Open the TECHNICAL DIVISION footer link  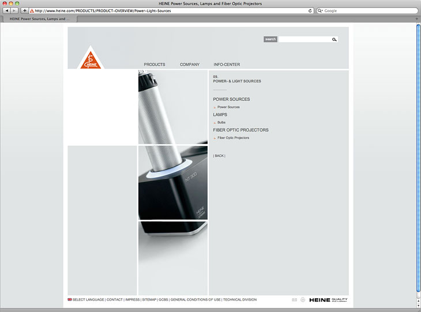240,300
